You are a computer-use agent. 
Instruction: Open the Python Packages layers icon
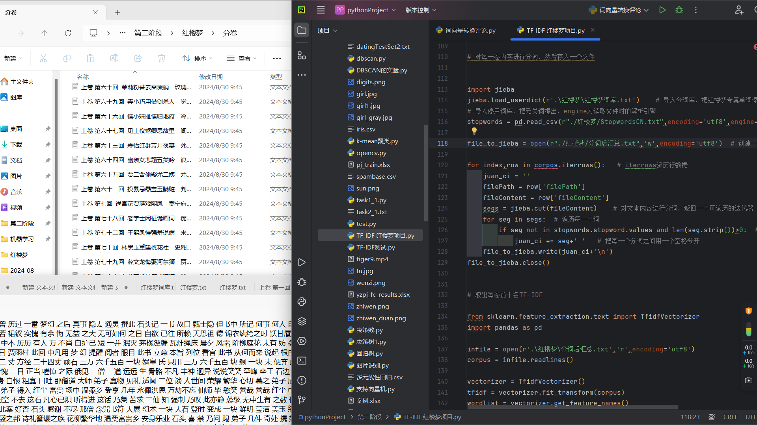(302, 322)
